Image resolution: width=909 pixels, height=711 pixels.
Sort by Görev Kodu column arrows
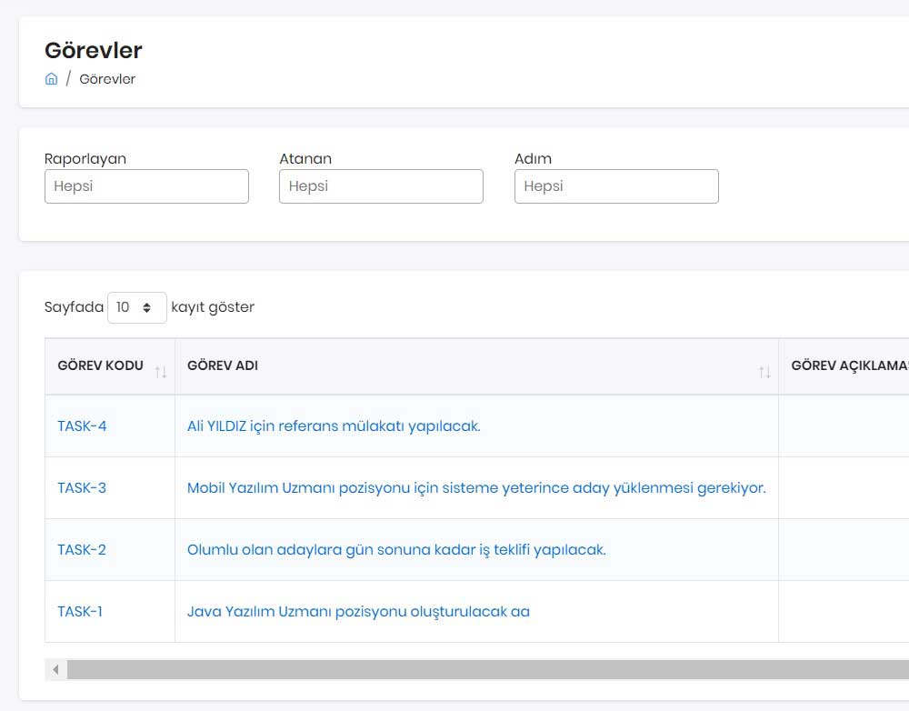(x=161, y=372)
